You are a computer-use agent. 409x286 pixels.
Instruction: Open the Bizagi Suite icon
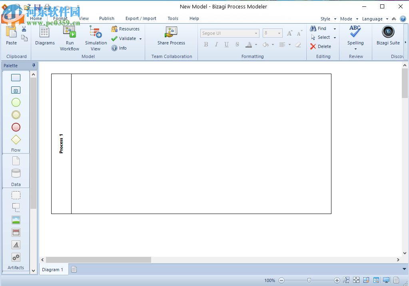click(388, 32)
